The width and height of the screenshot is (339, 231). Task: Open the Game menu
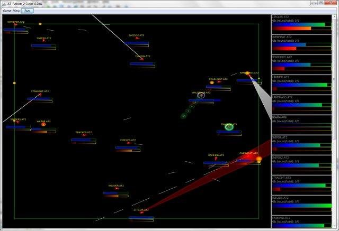pyautogui.click(x=7, y=11)
